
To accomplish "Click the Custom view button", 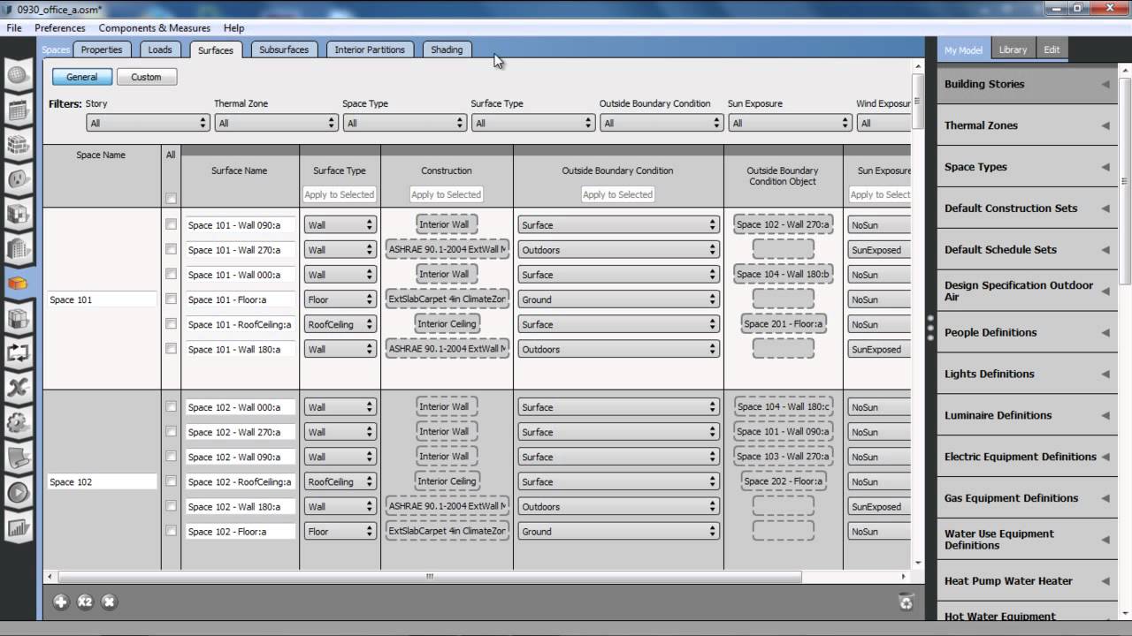I will (146, 77).
